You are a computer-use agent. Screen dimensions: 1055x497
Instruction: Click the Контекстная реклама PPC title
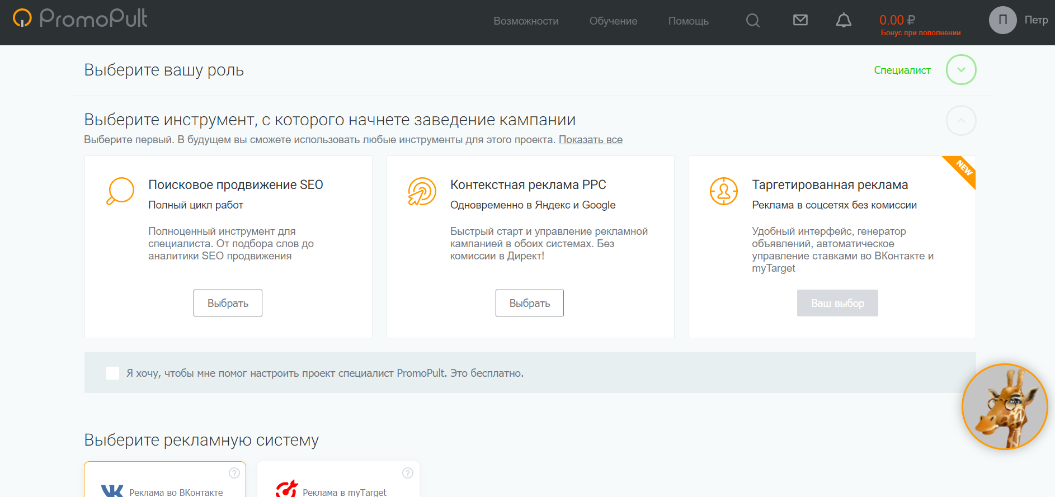[528, 185]
